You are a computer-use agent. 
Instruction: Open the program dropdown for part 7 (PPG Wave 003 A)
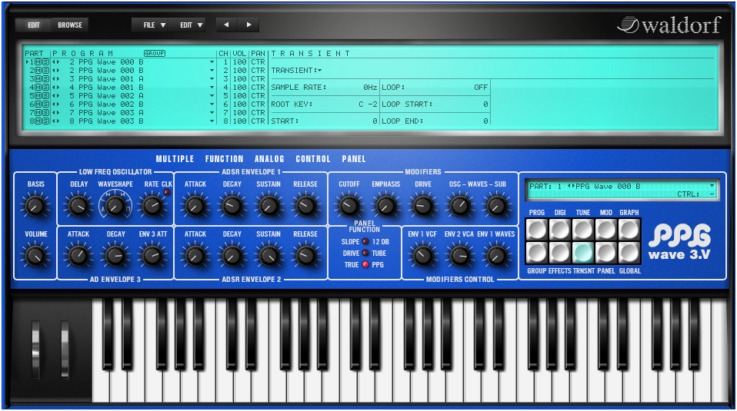(212, 113)
